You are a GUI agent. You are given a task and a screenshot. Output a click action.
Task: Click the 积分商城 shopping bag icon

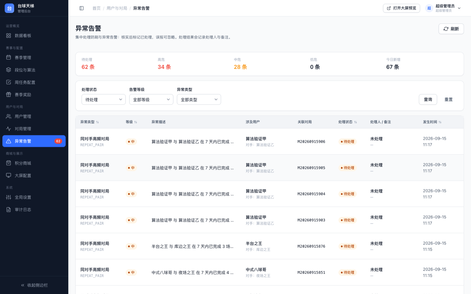tap(8, 163)
